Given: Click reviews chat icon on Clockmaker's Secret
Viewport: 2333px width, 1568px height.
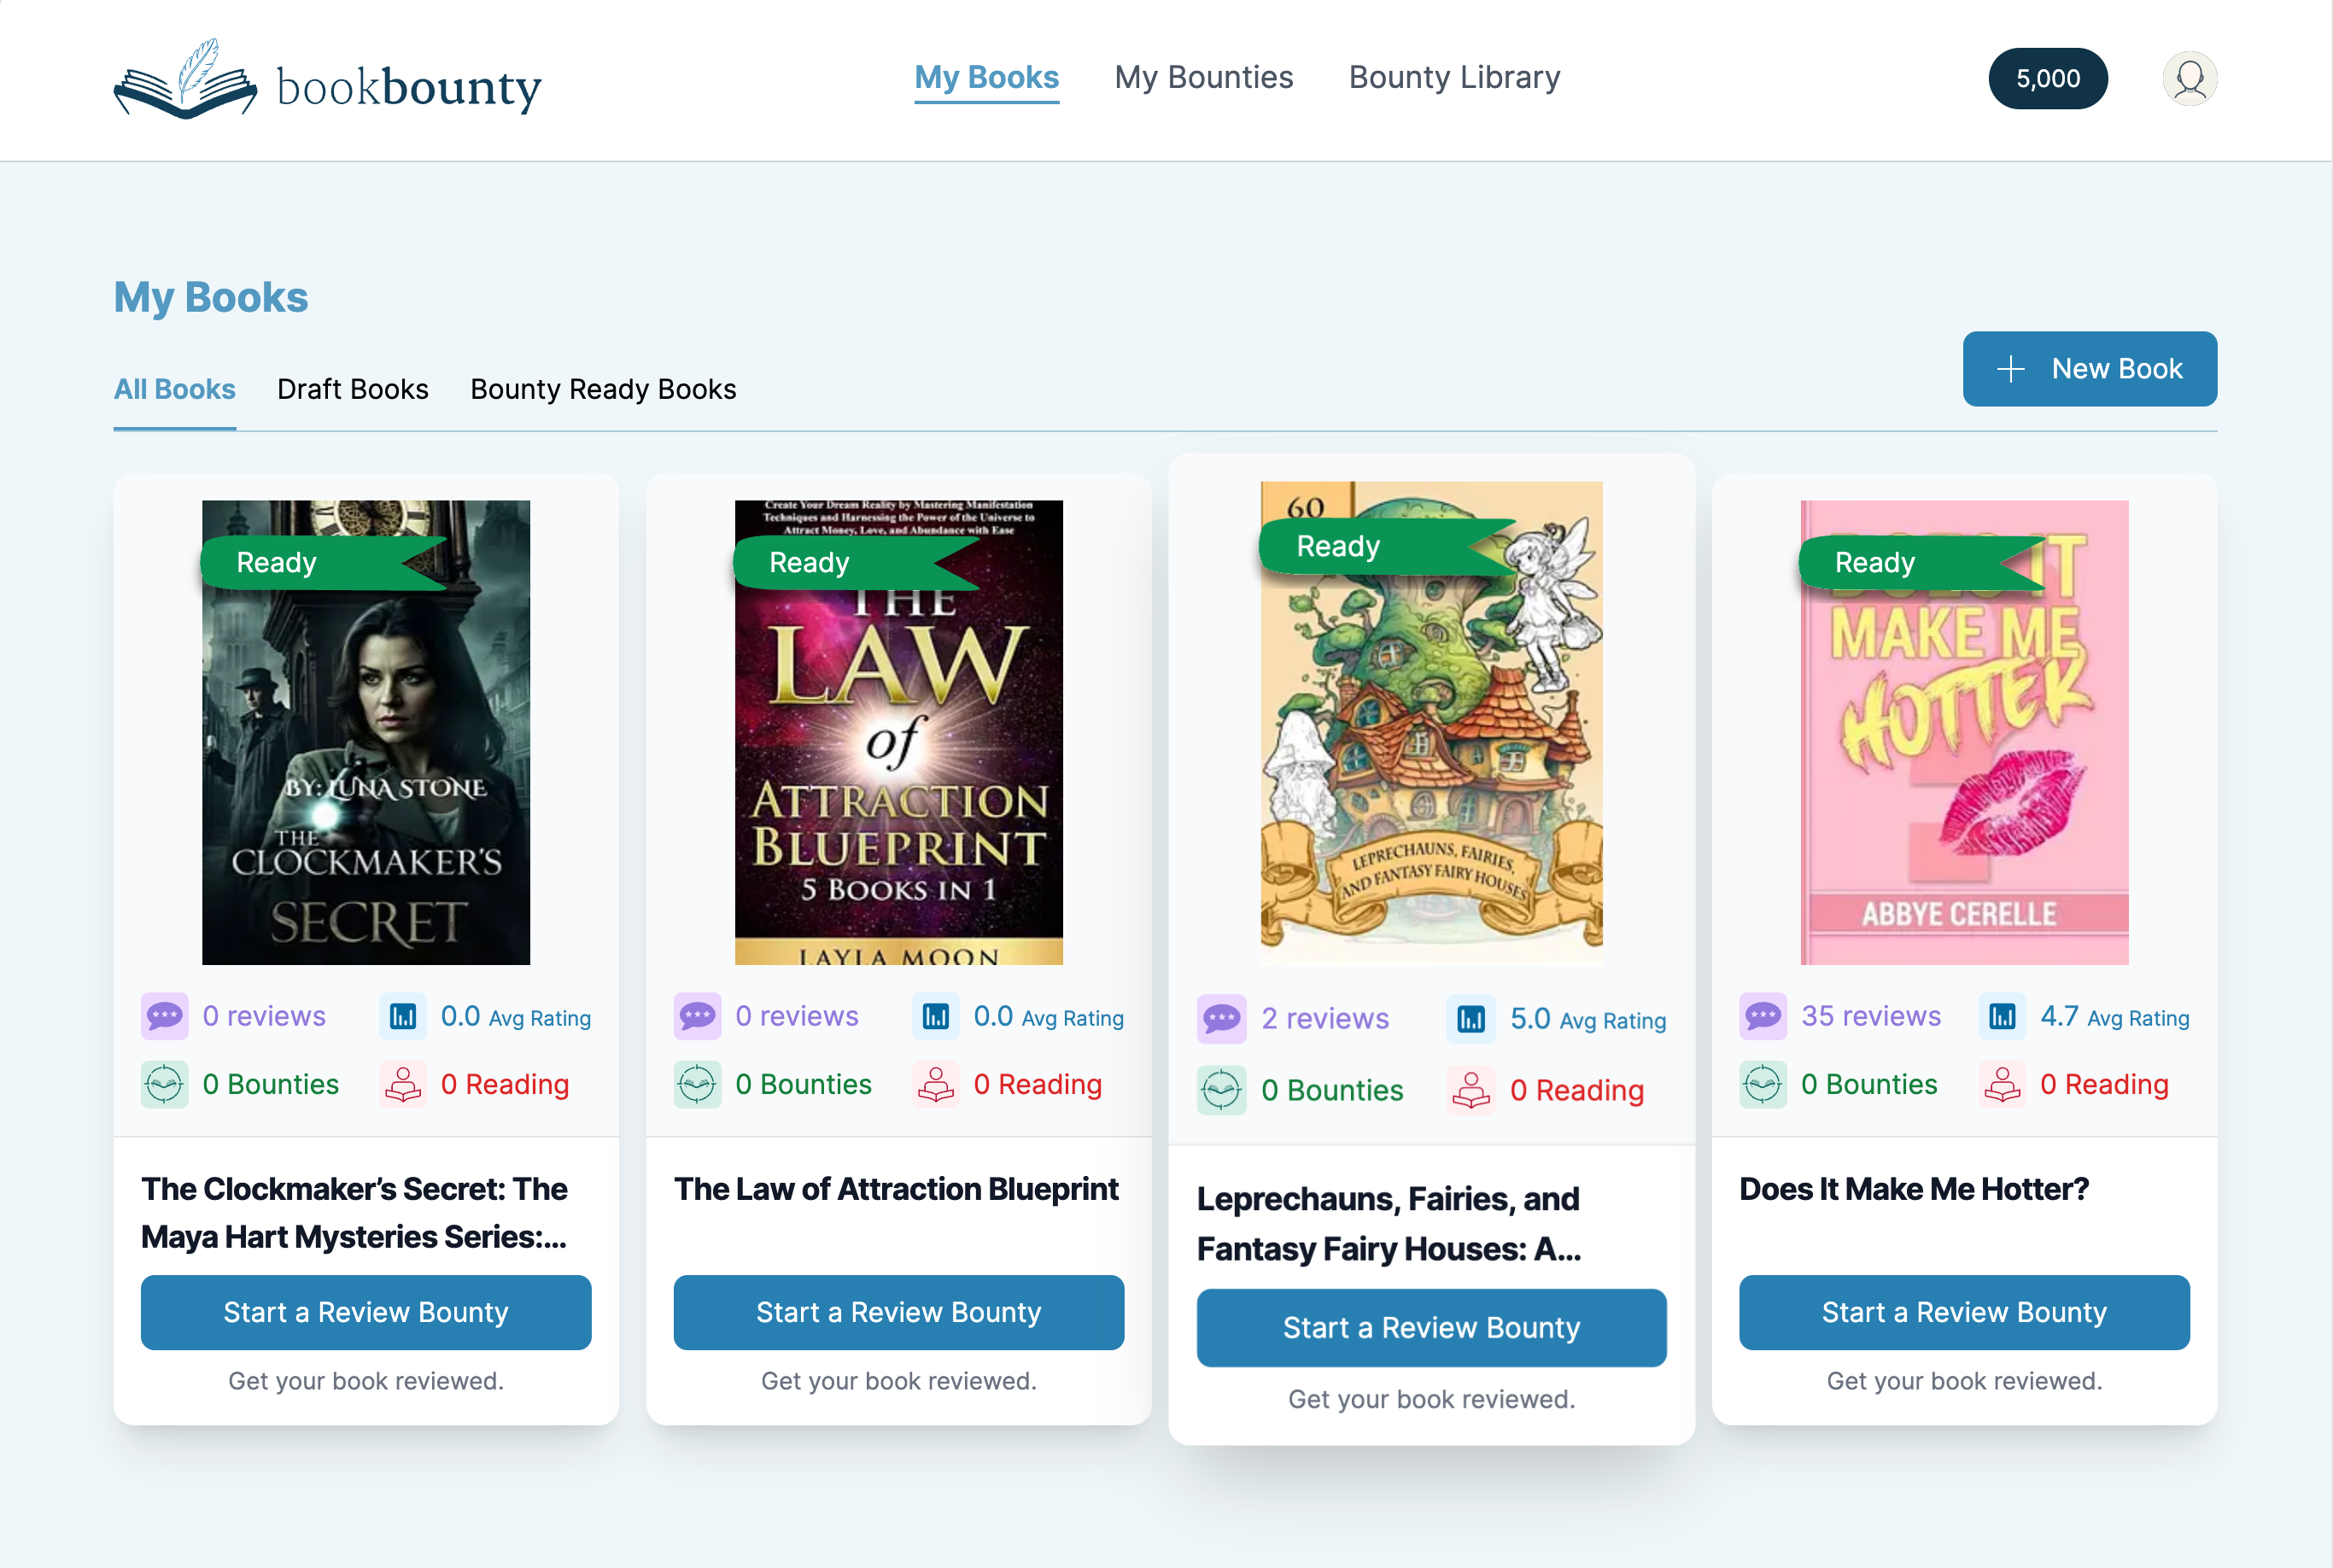Looking at the screenshot, I should click(x=164, y=1016).
